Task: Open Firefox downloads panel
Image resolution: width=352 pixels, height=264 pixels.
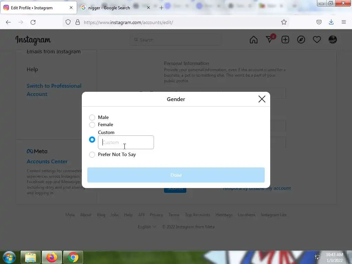Action: click(x=331, y=22)
